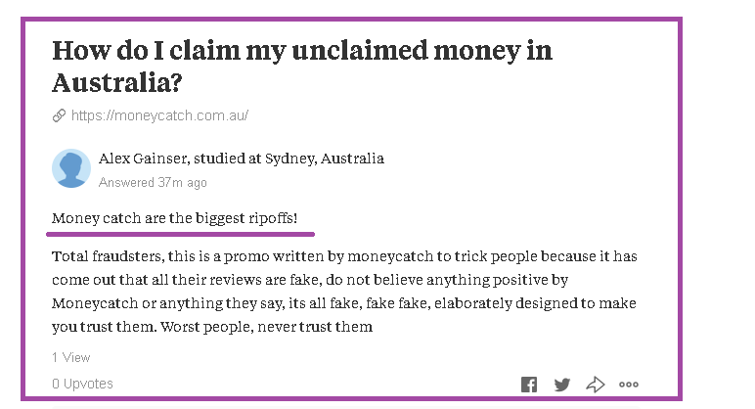Image resolution: width=755 pixels, height=409 pixels.
Task: Click the '1 View' counter
Action: pyautogui.click(x=70, y=357)
